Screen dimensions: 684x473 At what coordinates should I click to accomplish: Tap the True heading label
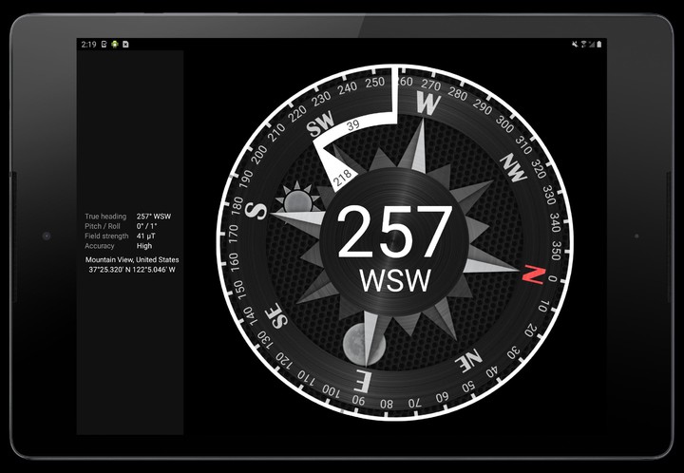(105, 217)
